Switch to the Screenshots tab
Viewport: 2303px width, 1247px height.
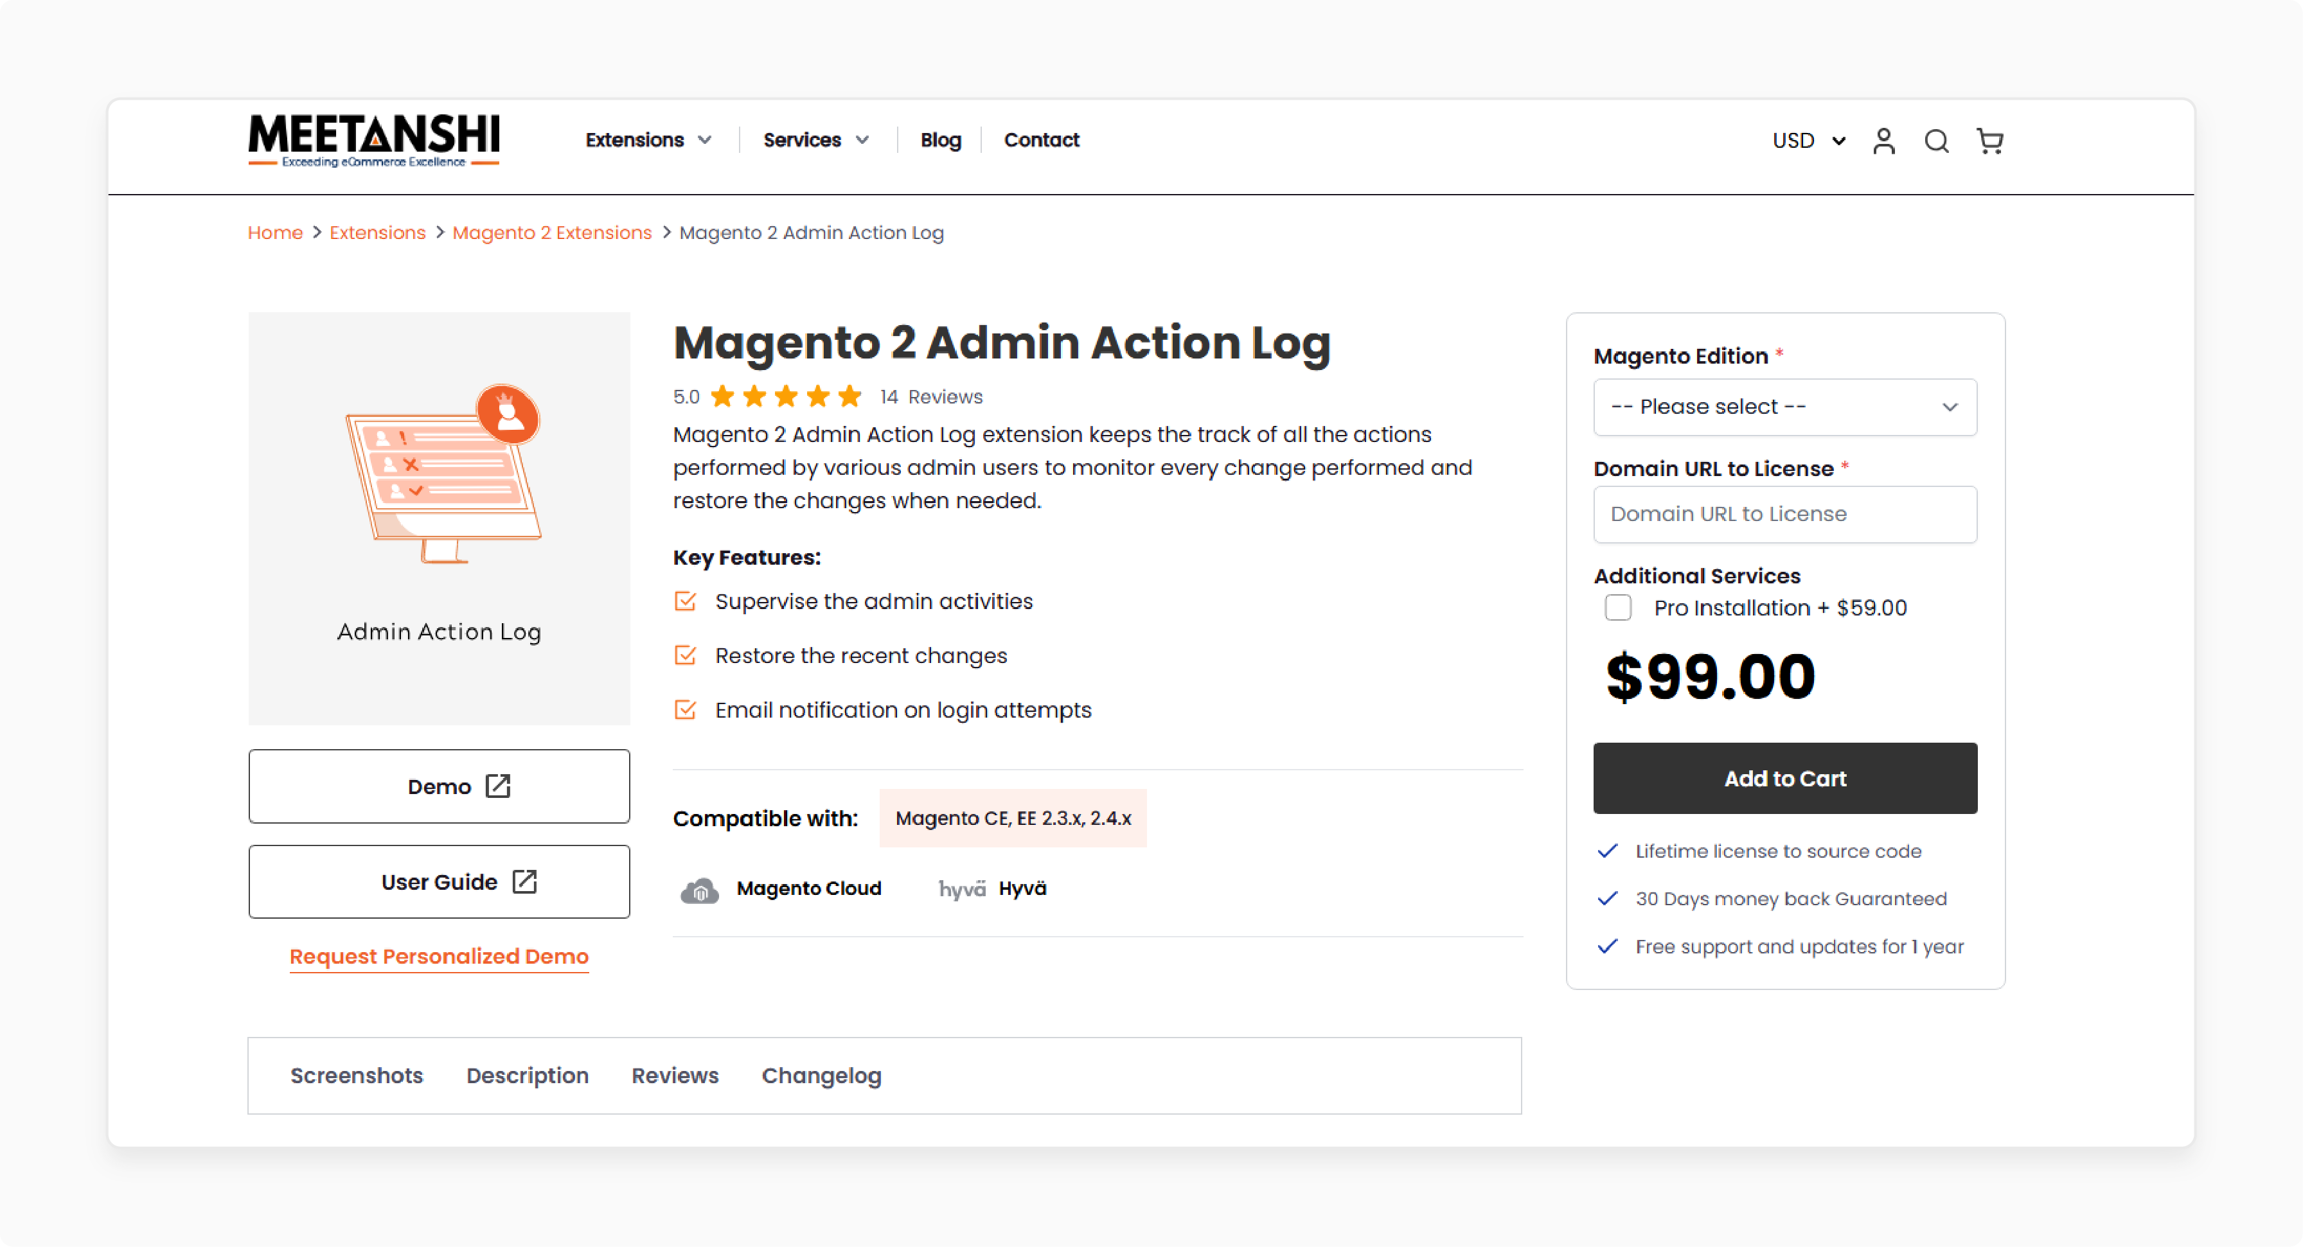(357, 1075)
